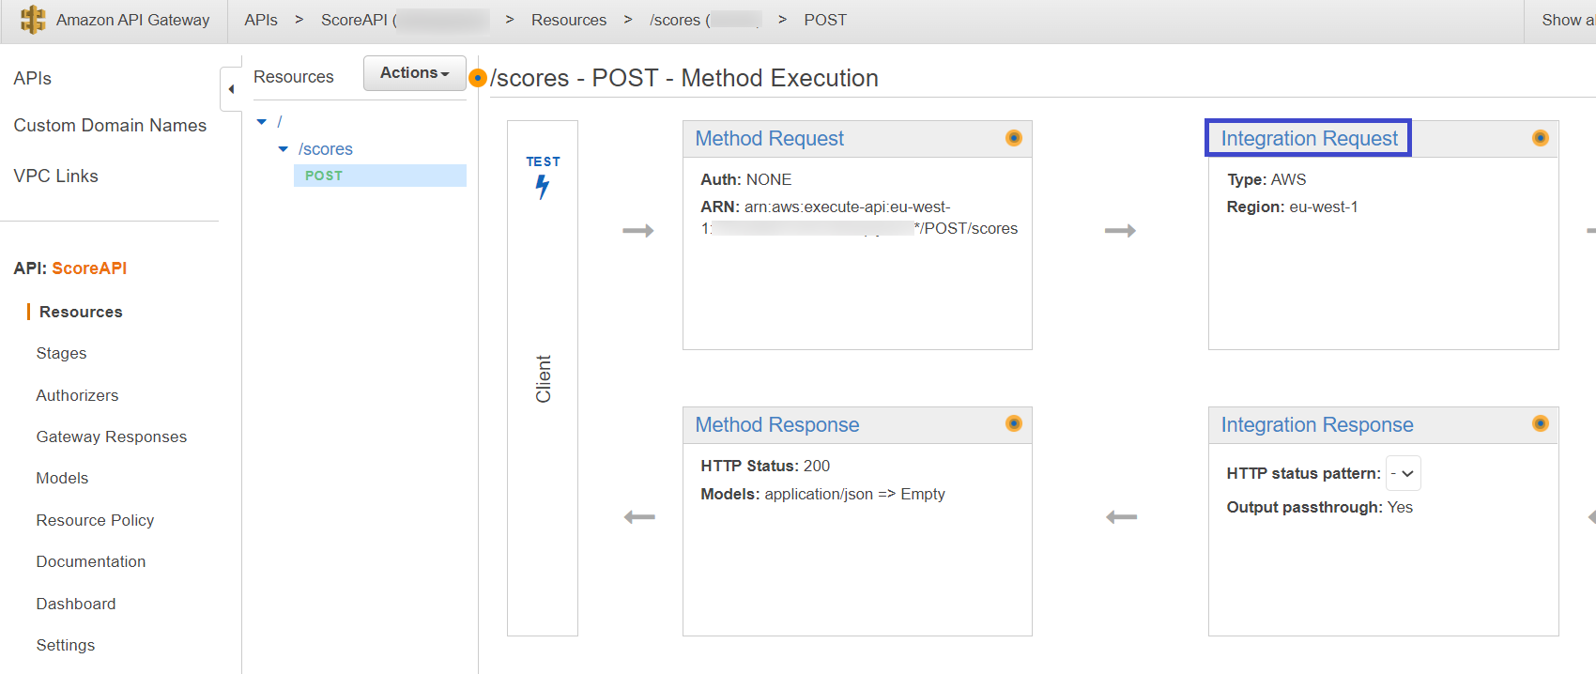The image size is (1596, 674).
Task: Open Settings in the API menu
Action: pos(66,645)
